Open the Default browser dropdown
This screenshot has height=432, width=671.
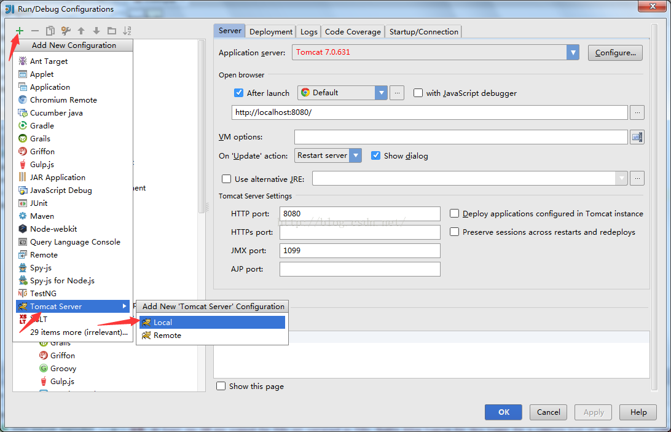(381, 92)
